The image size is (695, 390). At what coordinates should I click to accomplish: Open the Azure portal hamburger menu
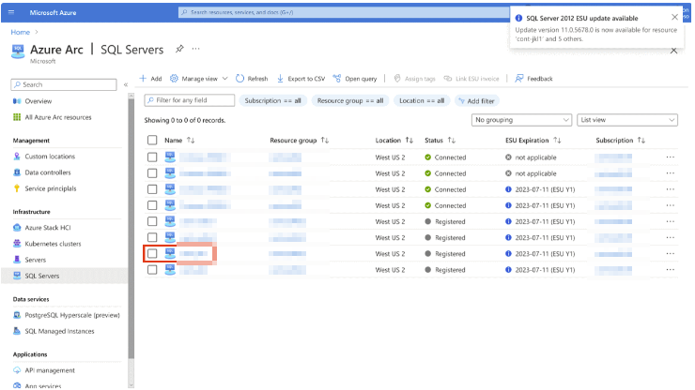coord(11,12)
